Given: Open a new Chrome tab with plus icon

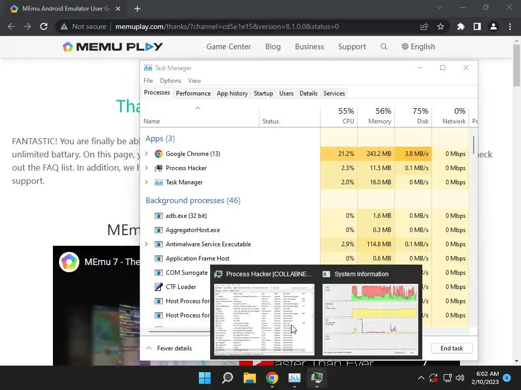Looking at the screenshot, I should point(137,9).
